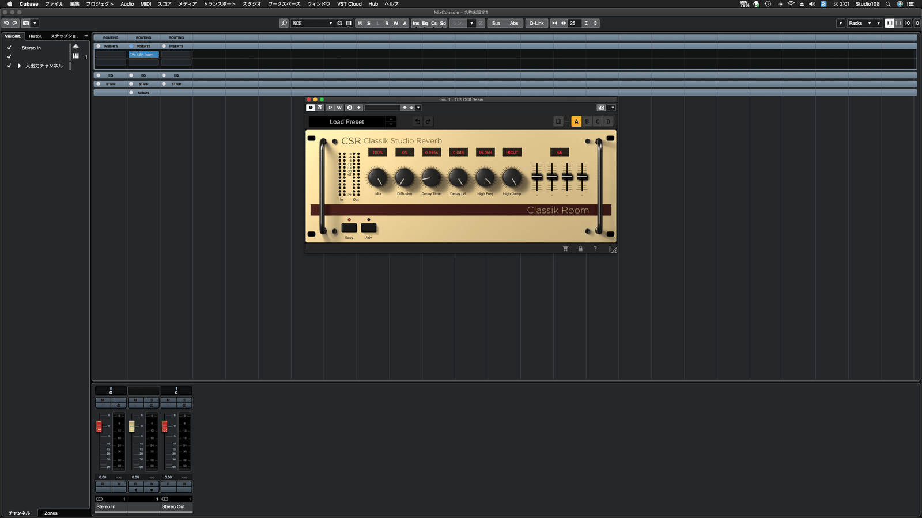Screen dimensions: 922x518
Task: Click the Load Preset field in CSR
Action: pos(347,122)
